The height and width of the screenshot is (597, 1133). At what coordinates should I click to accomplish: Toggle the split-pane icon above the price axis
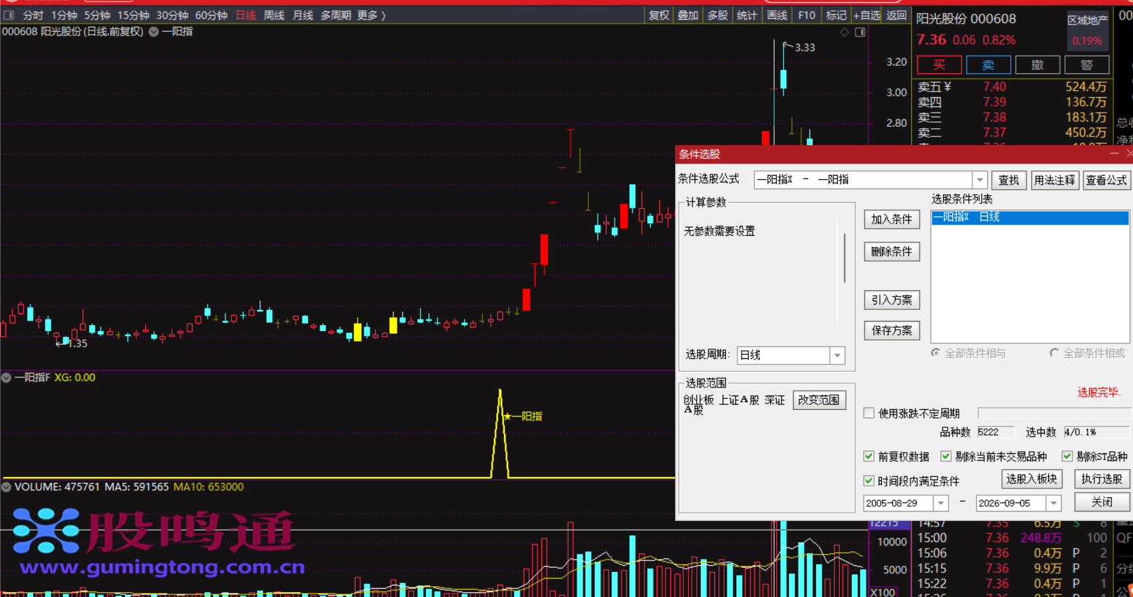pyautogui.click(x=860, y=32)
